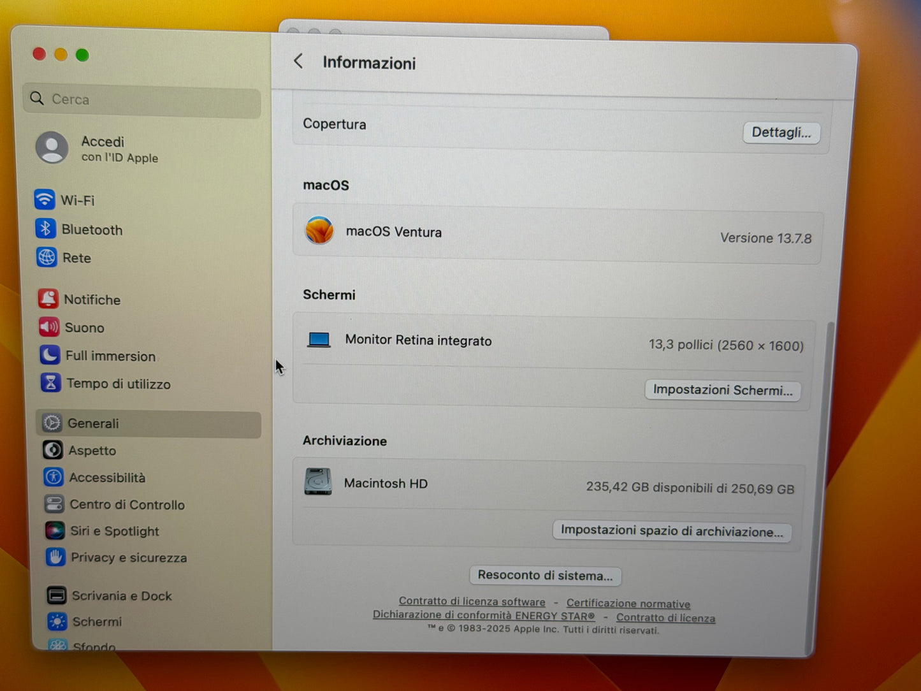Click the Macintosh HD label
This screenshot has height=691, width=921.
[x=386, y=483]
